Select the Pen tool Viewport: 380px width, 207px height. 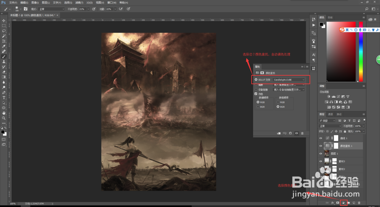(x=4, y=93)
